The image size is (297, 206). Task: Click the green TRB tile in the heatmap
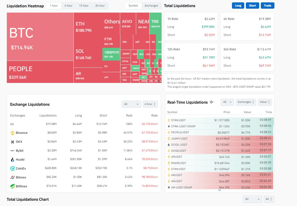156,24
